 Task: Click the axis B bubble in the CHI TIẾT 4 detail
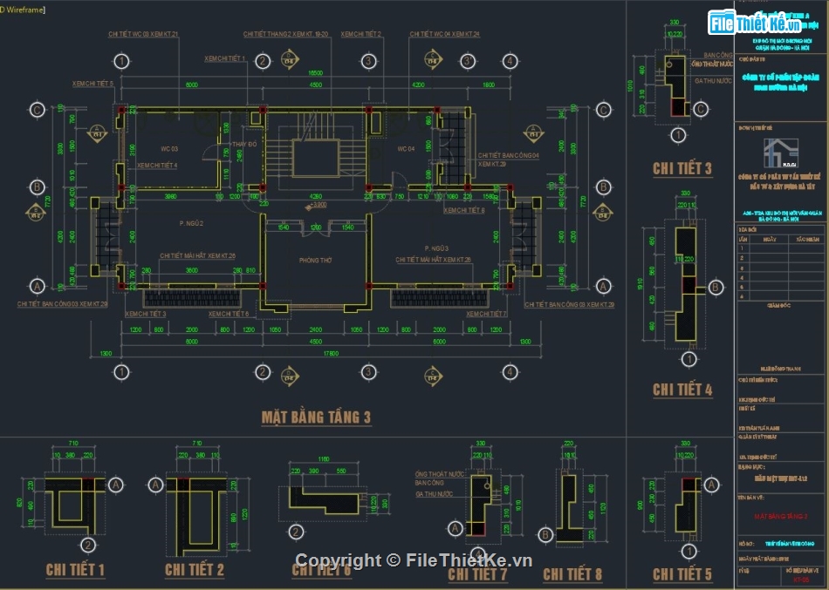[715, 288]
